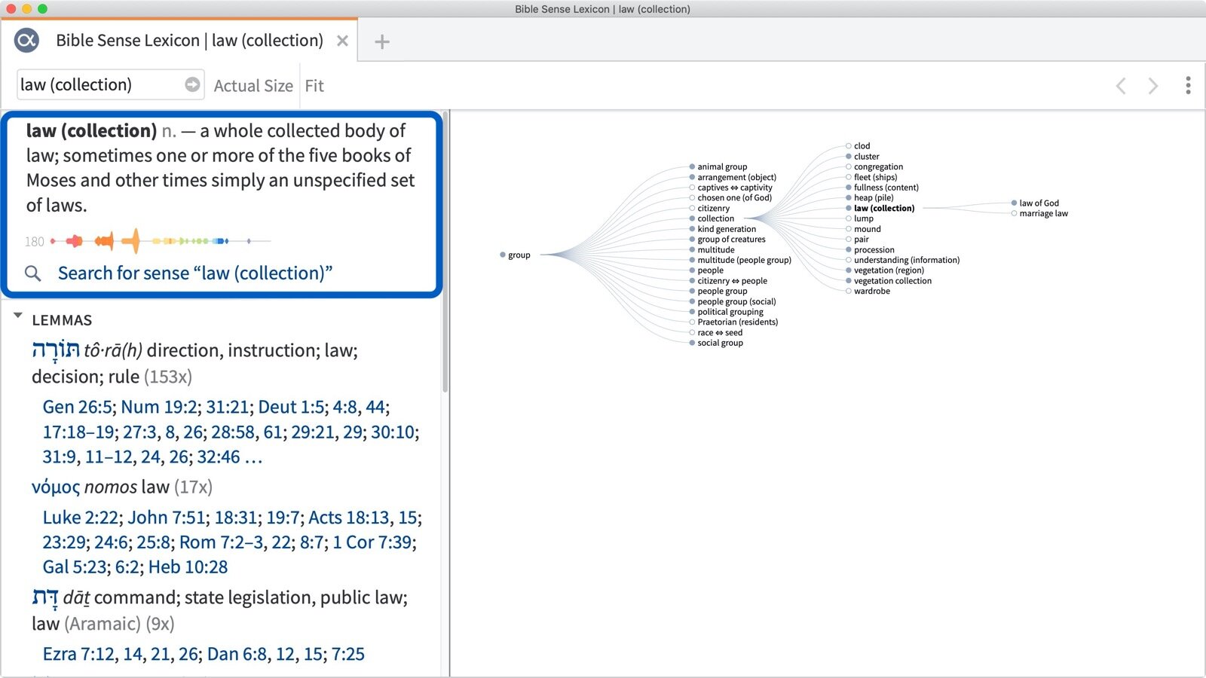This screenshot has height=678, width=1206.
Task: Open a new tab with the plus button
Action: click(382, 41)
